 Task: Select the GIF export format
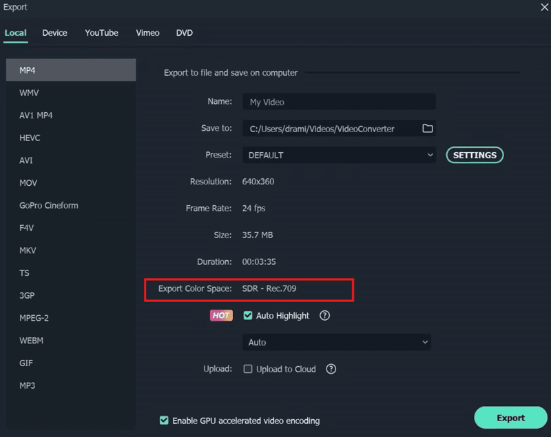[x=27, y=363]
